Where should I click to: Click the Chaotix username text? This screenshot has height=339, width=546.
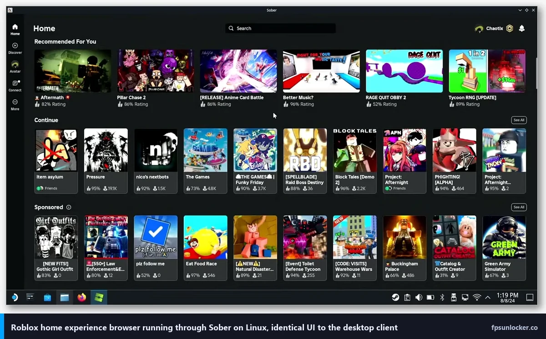click(x=495, y=28)
